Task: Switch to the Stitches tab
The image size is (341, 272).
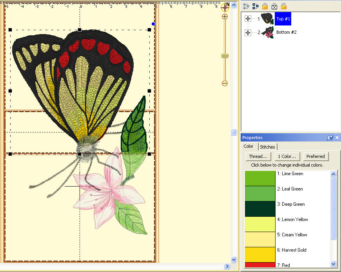Action: [267, 147]
